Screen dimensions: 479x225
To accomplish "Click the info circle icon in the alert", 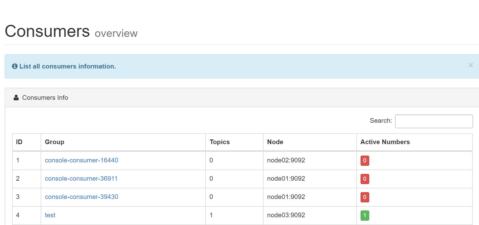I will pyautogui.click(x=15, y=66).
